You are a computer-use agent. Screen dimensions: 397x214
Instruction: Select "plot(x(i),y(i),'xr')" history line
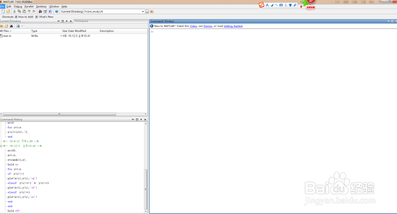22,197
